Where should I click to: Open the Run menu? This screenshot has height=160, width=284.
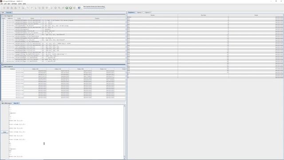pyautogui.click(x=9, y=4)
